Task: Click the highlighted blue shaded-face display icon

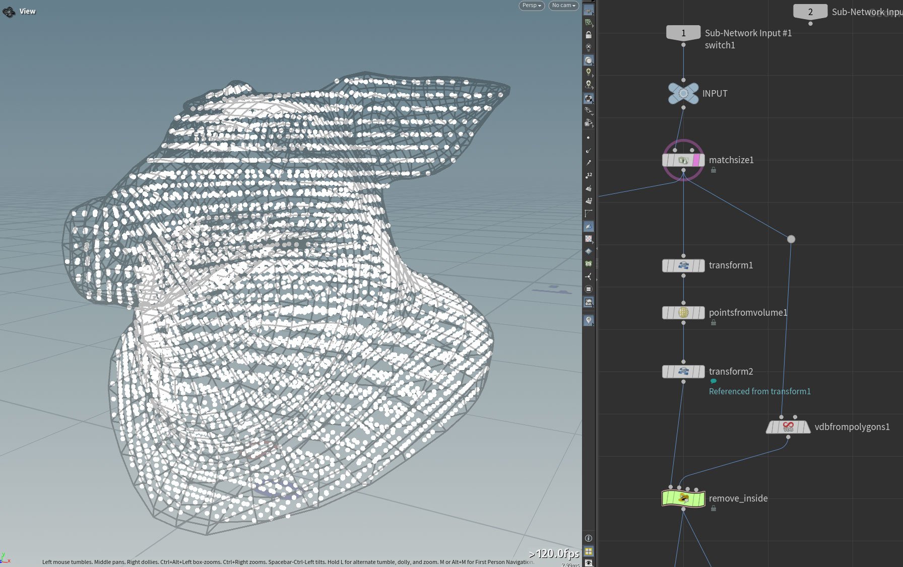Action: point(589,227)
